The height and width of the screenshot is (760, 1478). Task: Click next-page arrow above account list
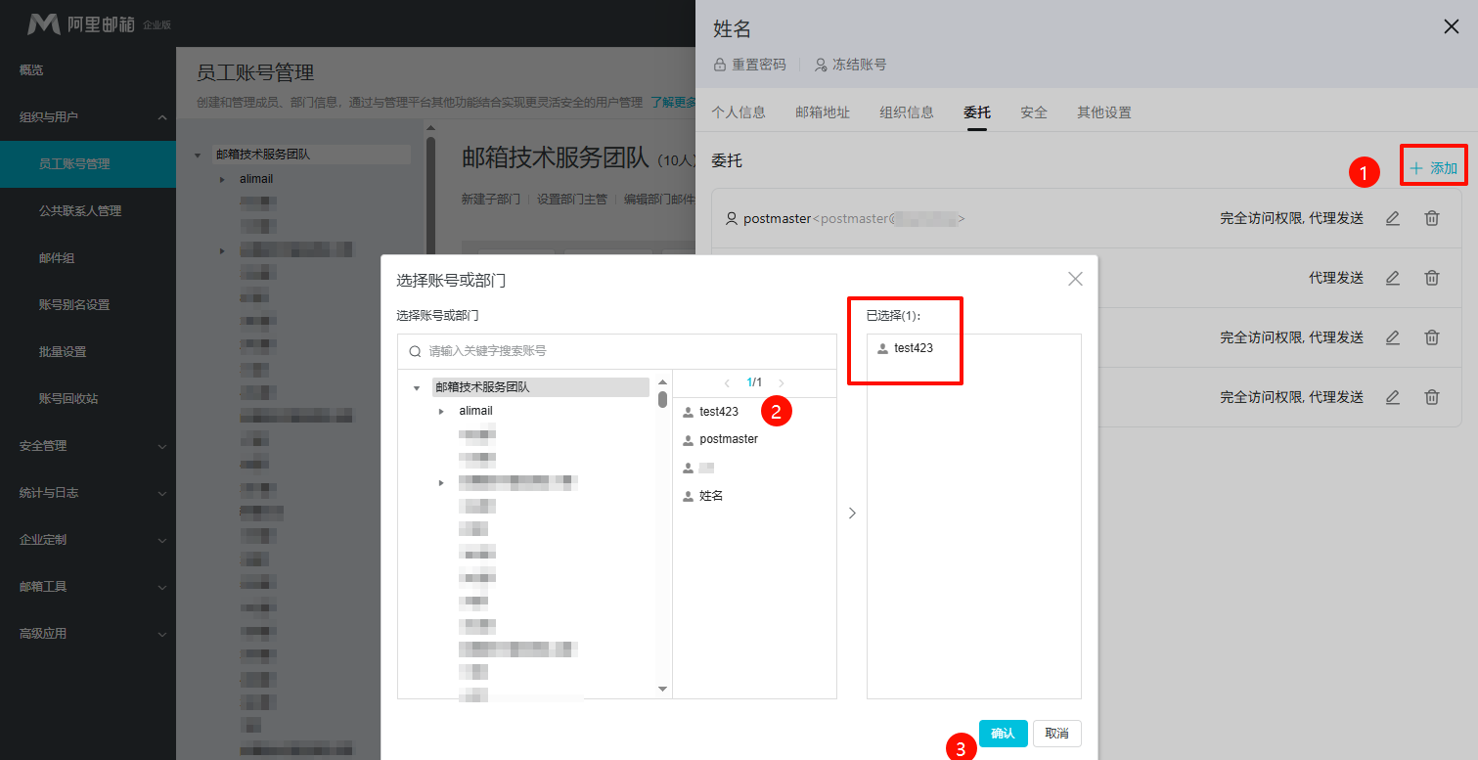click(781, 382)
